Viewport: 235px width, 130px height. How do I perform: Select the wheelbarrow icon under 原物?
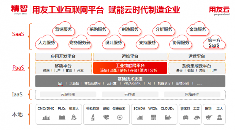click(x=209, y=117)
